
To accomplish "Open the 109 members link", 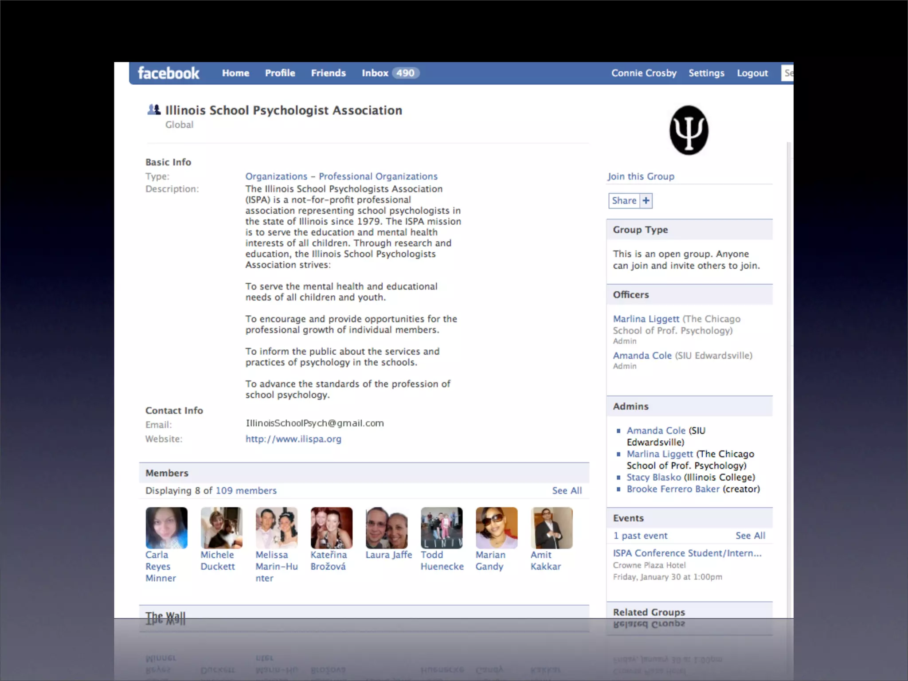I will [x=246, y=491].
